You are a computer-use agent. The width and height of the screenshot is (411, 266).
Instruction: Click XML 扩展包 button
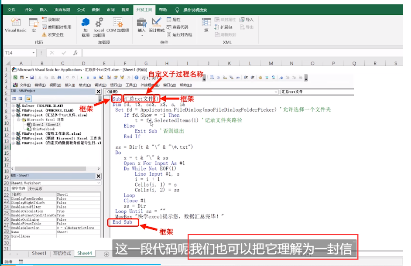tap(223, 27)
